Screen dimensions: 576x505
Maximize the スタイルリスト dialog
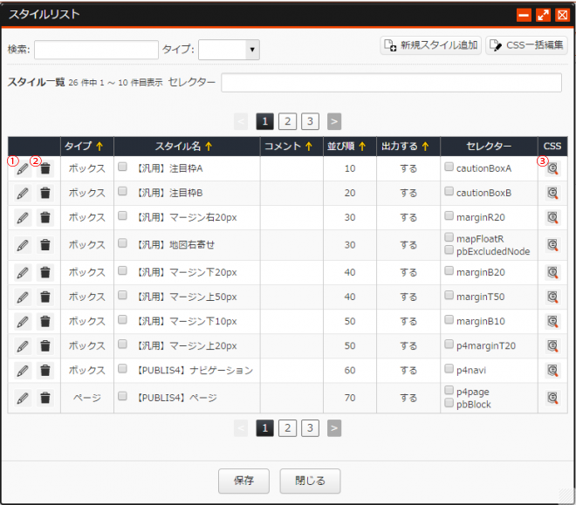(543, 15)
